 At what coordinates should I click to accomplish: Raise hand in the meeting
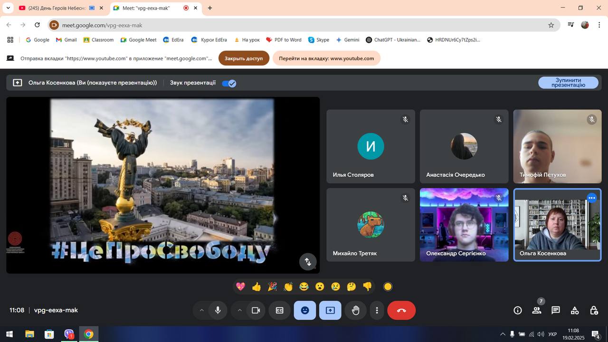pyautogui.click(x=355, y=310)
